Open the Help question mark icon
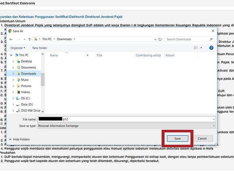This screenshot has width=234, height=175. pyautogui.click(x=211, y=48)
